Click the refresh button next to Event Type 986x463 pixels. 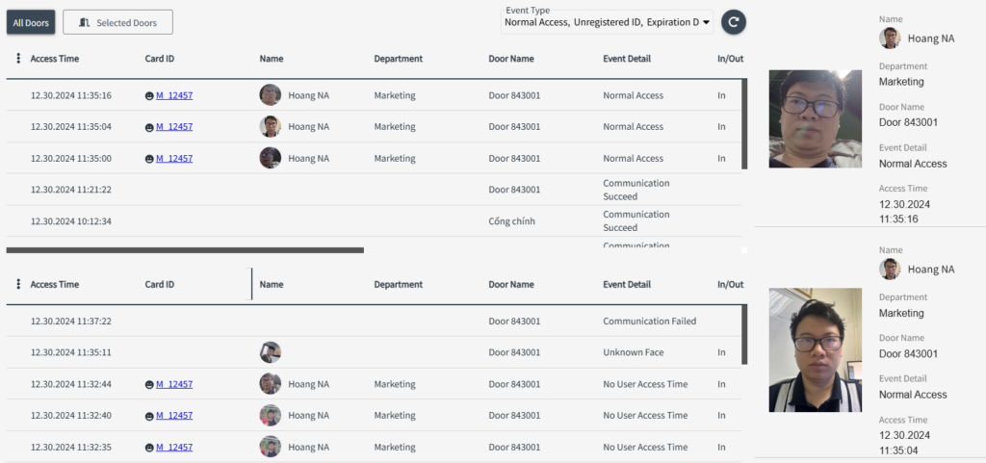[x=733, y=22]
